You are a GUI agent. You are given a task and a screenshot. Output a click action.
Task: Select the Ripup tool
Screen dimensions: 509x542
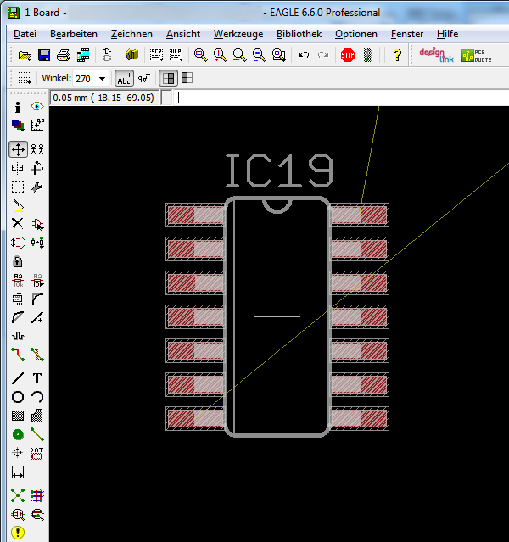(37, 355)
